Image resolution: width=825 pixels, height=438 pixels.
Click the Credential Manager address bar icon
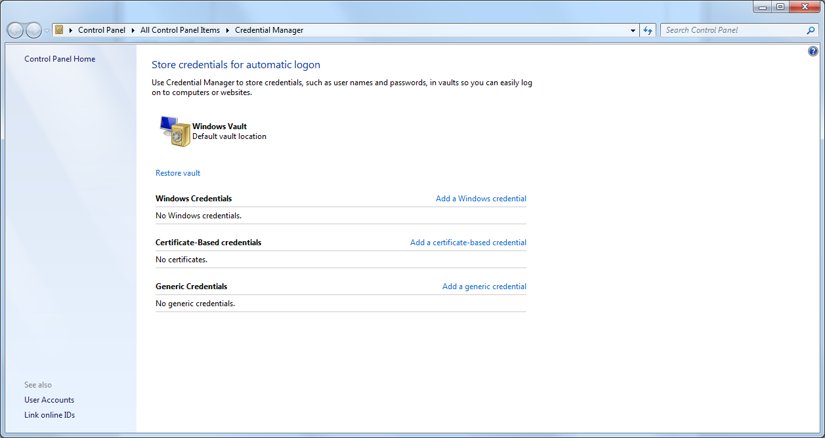(x=59, y=30)
